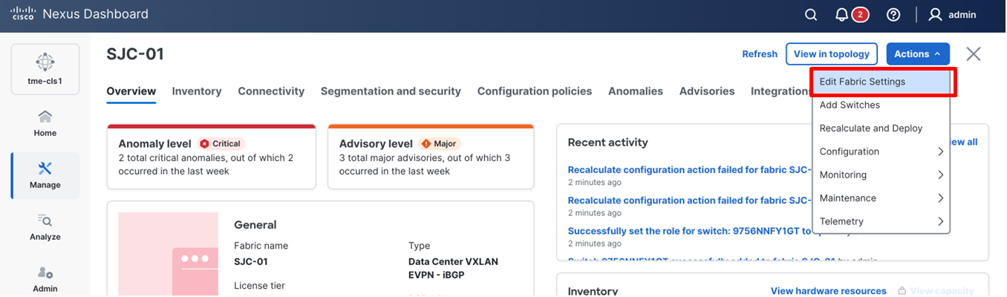This screenshot has width=1007, height=297.
Task: Select Add Switches from Actions menu
Action: click(x=850, y=105)
